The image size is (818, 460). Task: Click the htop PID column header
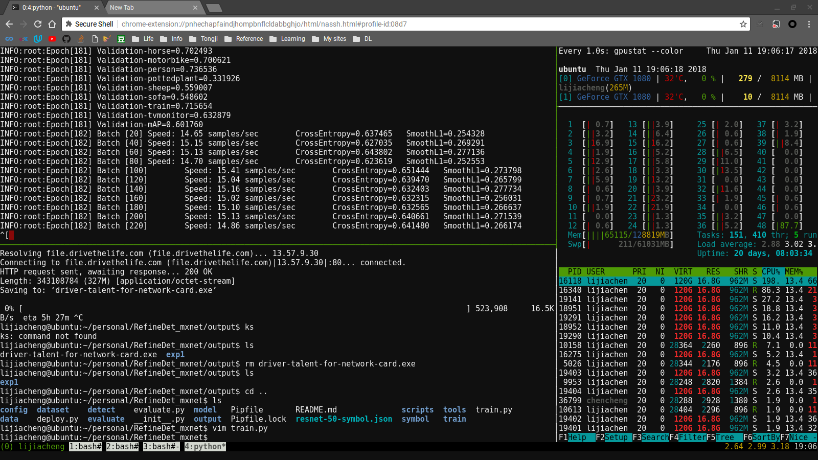point(575,272)
